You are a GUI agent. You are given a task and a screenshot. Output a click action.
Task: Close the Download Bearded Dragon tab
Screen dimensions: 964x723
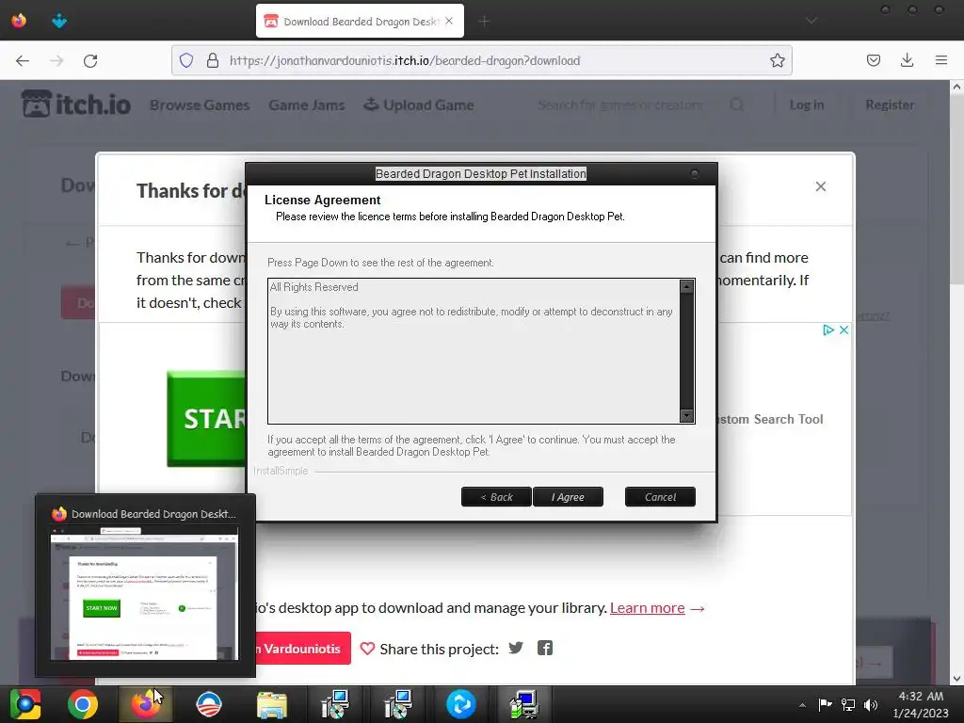[449, 21]
